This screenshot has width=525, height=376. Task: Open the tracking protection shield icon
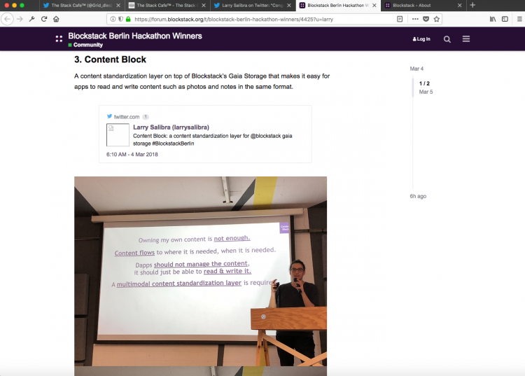pyautogui.click(x=120, y=19)
